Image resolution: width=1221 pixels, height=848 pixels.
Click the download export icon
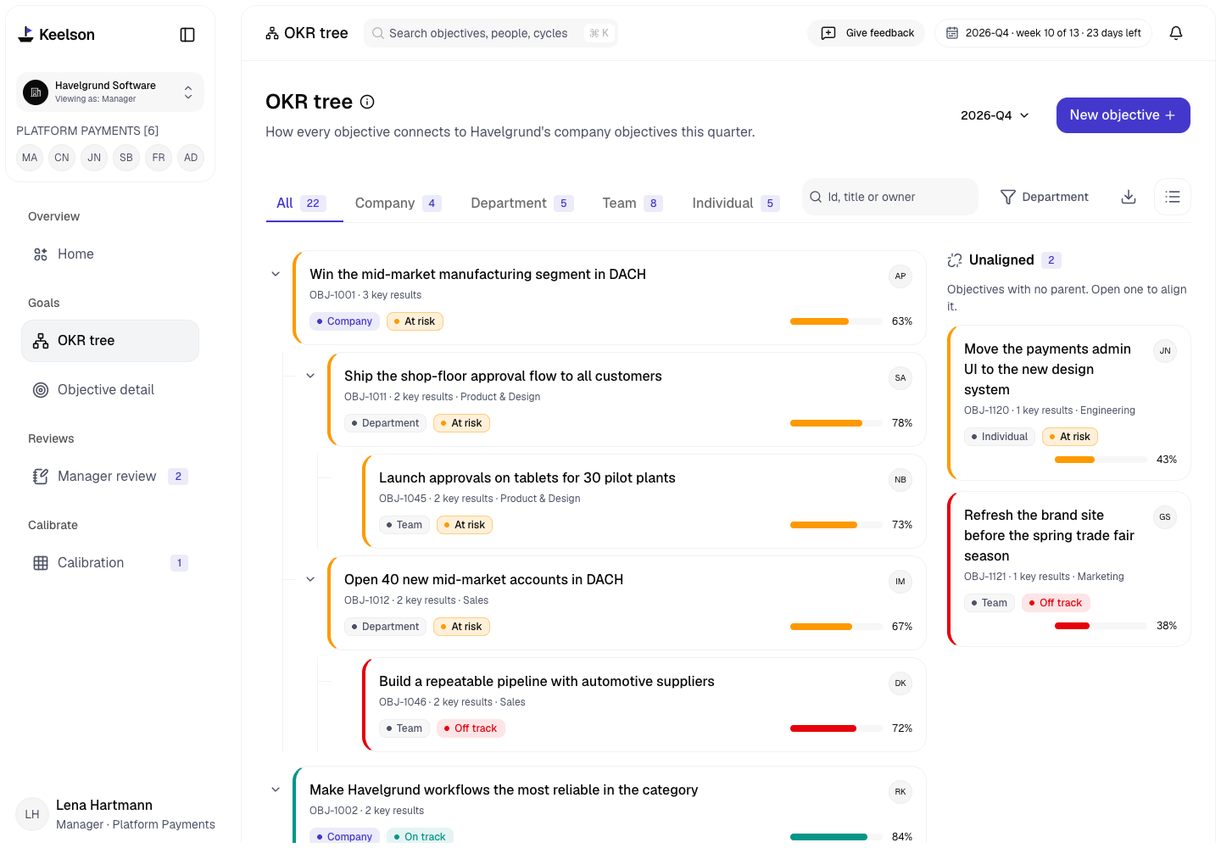1129,197
